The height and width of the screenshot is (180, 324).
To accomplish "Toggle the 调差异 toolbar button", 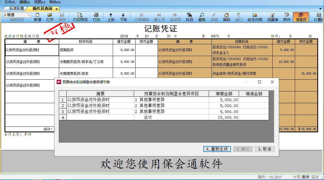I will click(x=301, y=17).
